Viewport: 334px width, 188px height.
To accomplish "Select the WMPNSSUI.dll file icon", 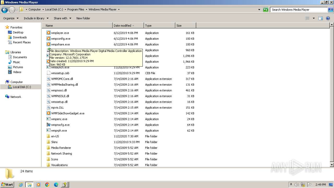I will click(x=48, y=96).
